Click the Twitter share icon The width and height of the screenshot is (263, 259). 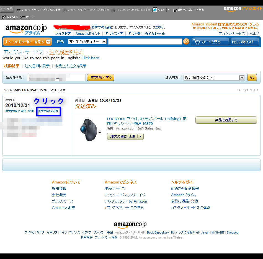(x=155, y=10)
